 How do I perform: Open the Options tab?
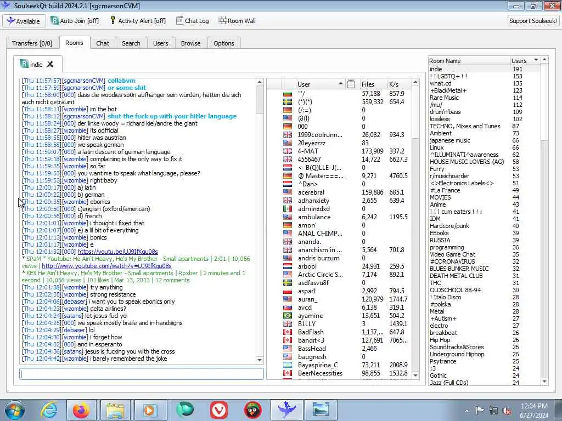point(224,43)
